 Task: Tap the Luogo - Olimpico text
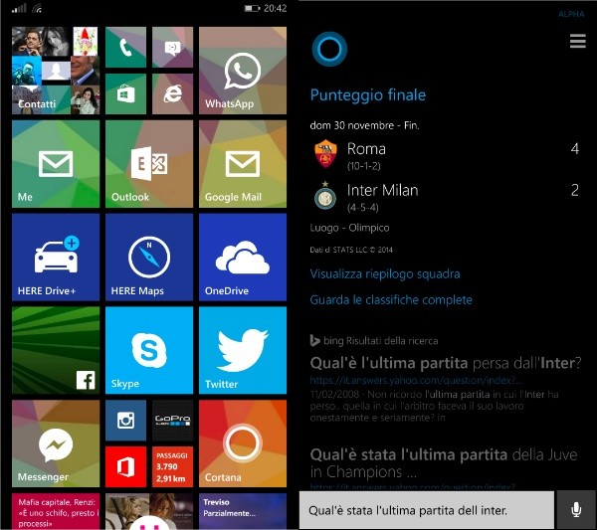[349, 228]
